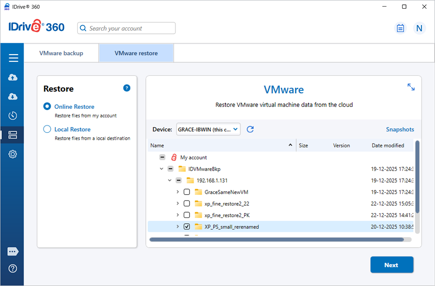The height and width of the screenshot is (286, 435).
Task: Focus the Search your account field
Action: tap(127, 29)
